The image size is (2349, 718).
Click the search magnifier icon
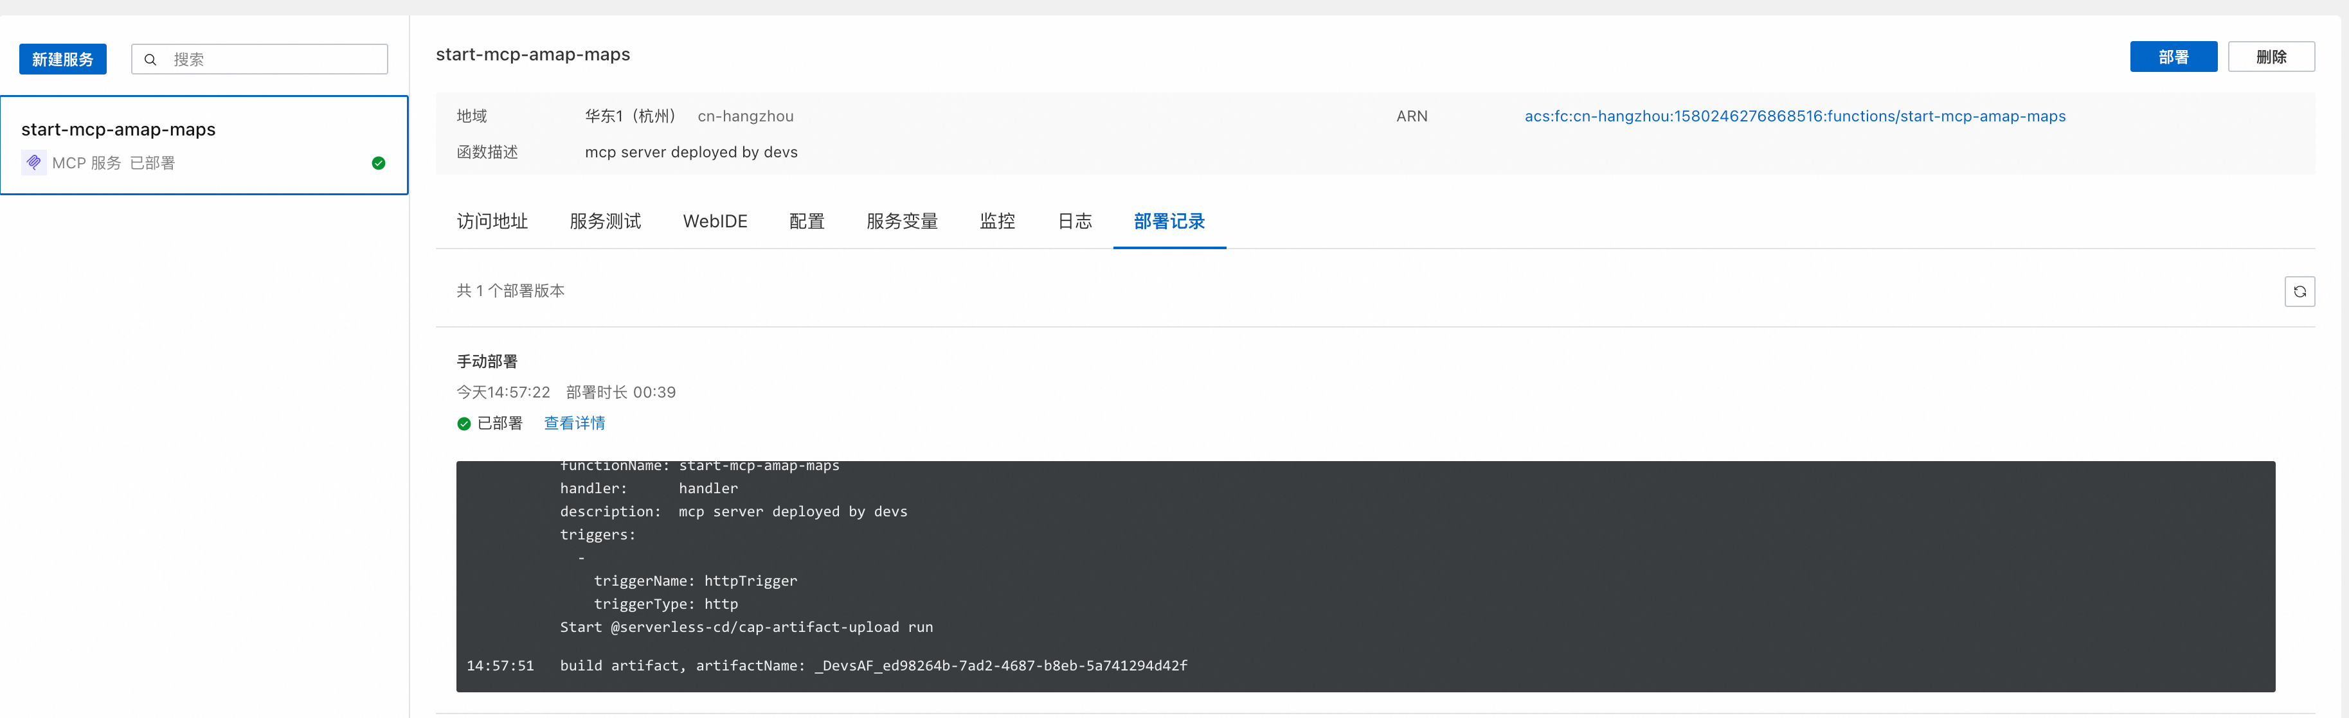point(150,60)
